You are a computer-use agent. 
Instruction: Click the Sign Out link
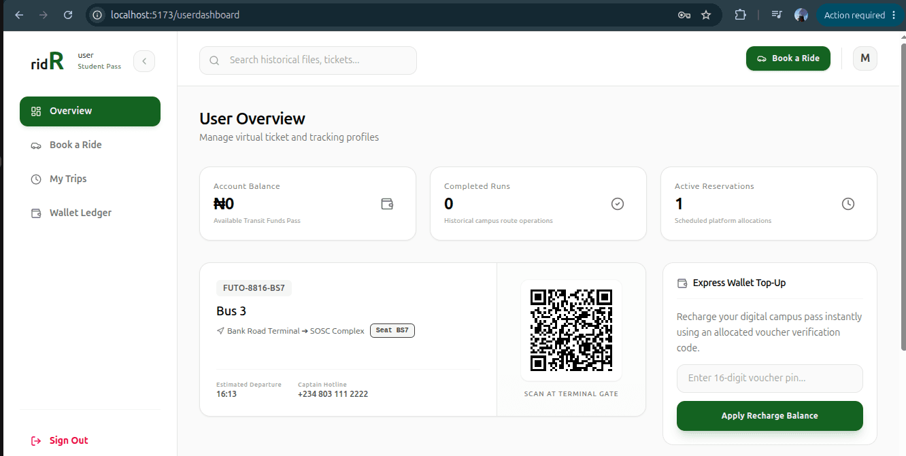coord(60,440)
